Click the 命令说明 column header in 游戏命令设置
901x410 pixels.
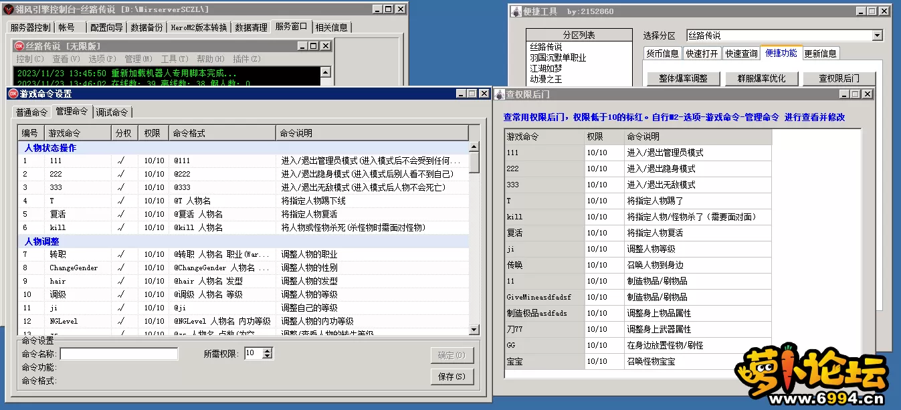[x=372, y=133]
